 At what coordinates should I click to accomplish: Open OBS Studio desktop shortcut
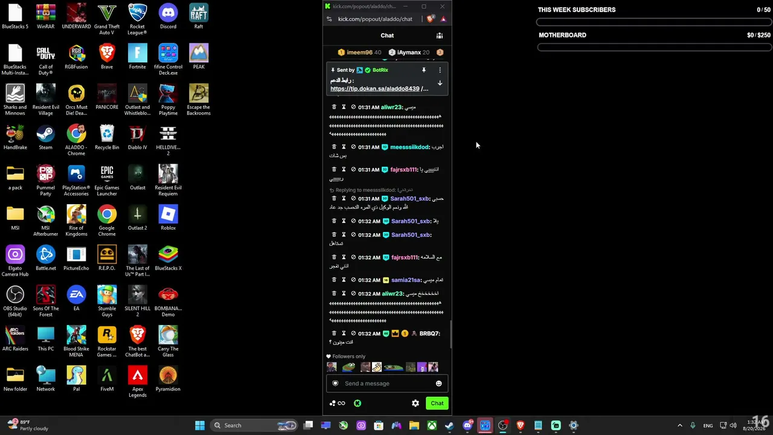(15, 301)
